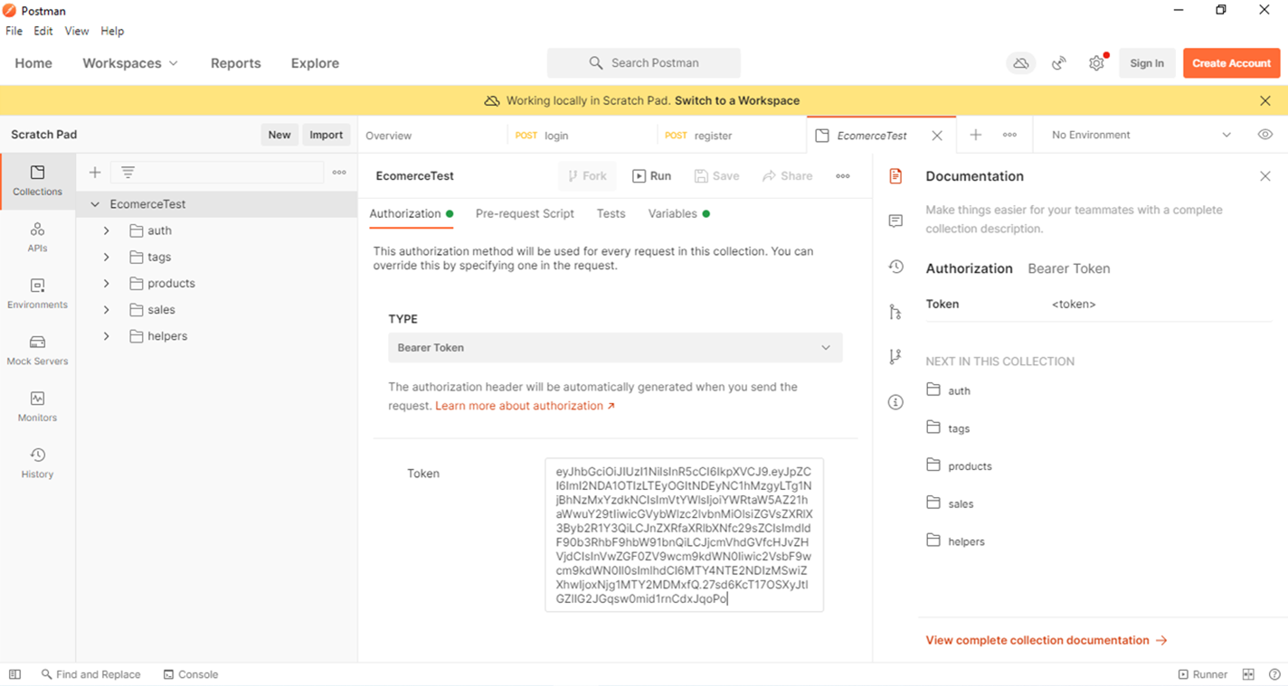Expand the helpers folder

(x=106, y=335)
